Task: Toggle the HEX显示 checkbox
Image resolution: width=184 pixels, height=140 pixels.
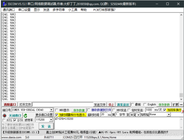Action: click(x=57, y=110)
